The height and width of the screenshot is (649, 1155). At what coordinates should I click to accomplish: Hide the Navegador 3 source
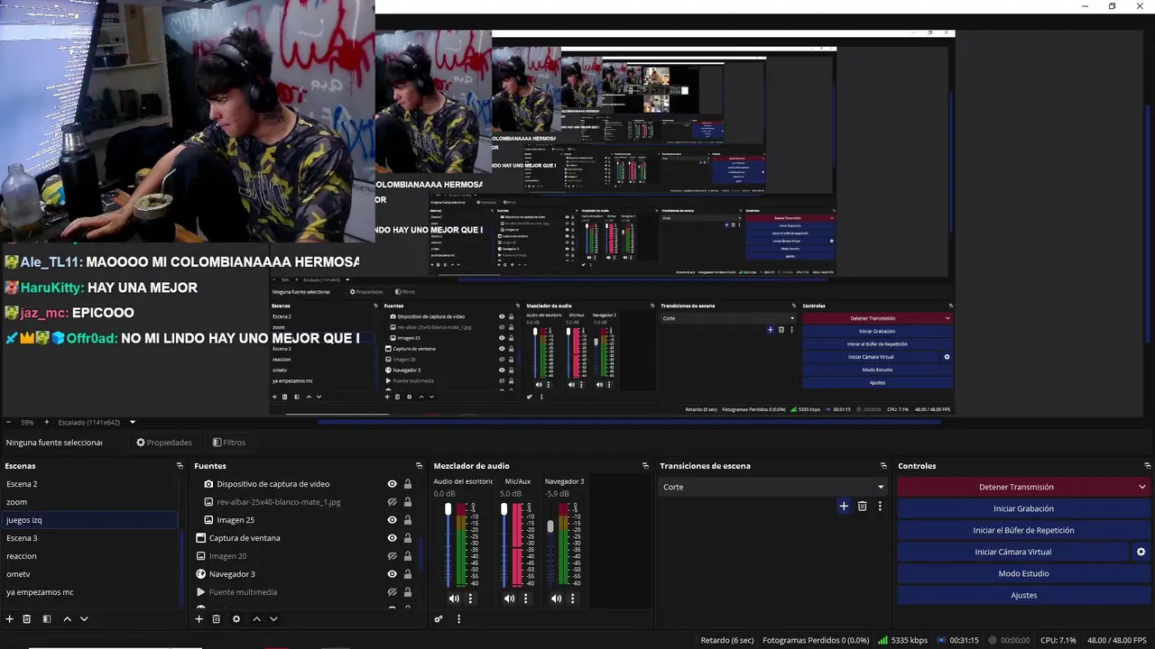392,574
